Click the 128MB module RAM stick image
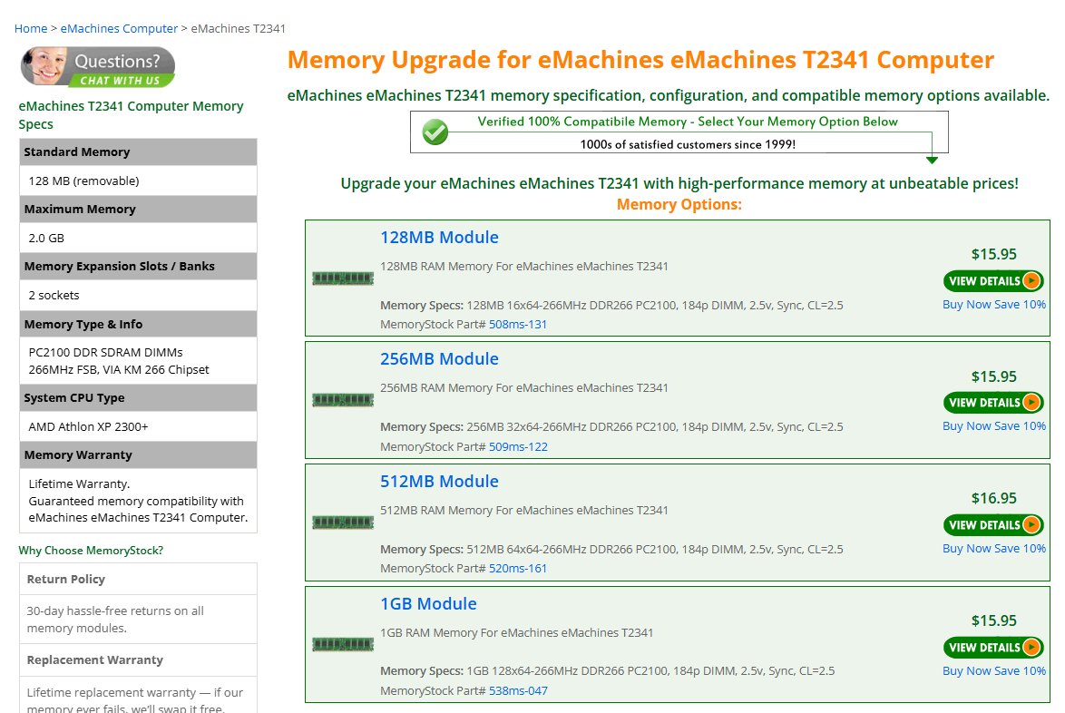Image resolution: width=1065 pixels, height=713 pixels. (343, 278)
